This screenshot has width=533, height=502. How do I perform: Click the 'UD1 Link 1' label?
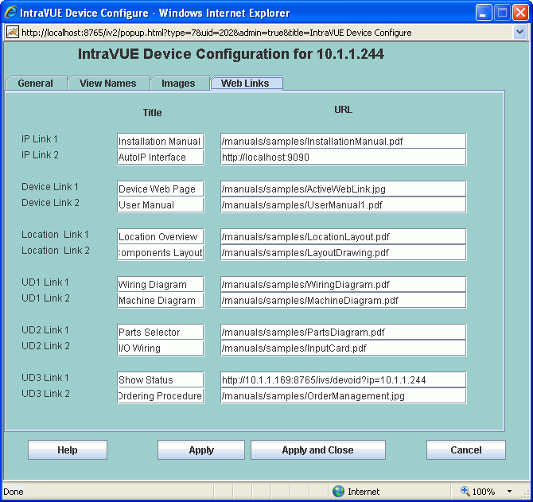tap(45, 282)
